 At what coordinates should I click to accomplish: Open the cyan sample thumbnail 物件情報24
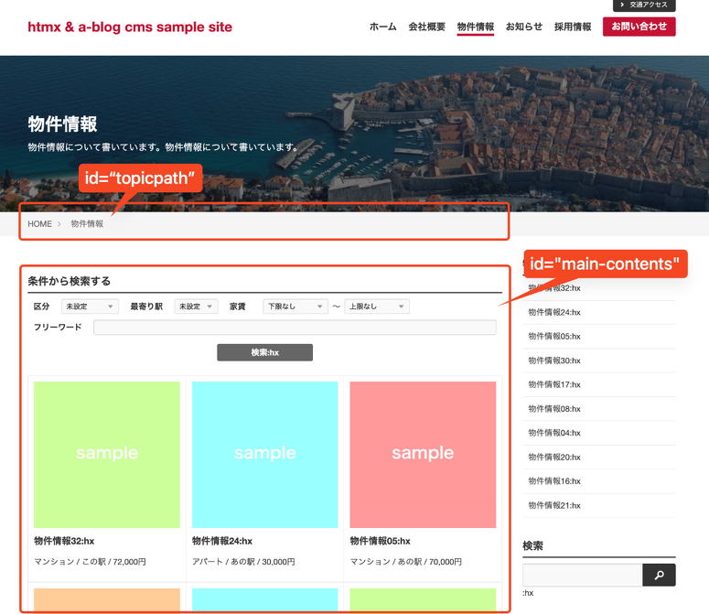pyautogui.click(x=264, y=454)
